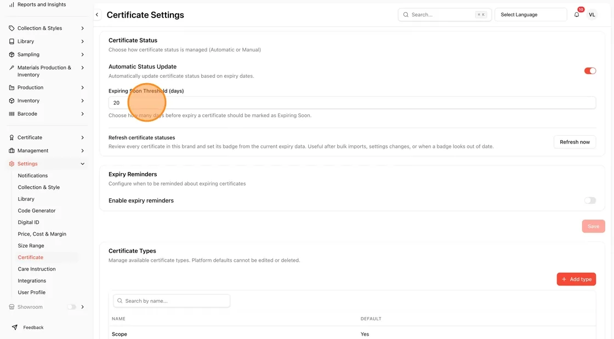Click the Sampling cube icon
The image size is (614, 339).
pyautogui.click(x=12, y=55)
